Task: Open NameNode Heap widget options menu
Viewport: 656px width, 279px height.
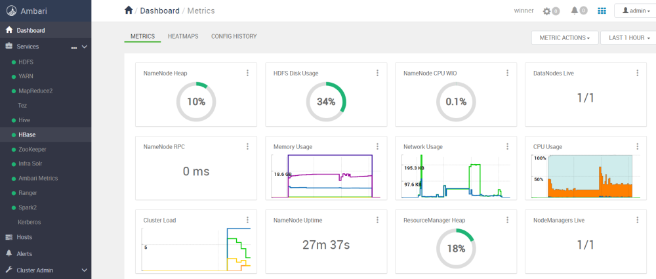Action: 247,73
